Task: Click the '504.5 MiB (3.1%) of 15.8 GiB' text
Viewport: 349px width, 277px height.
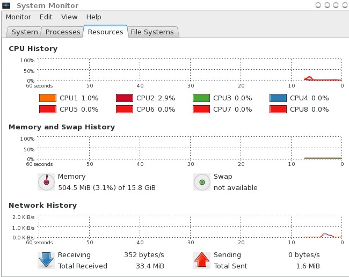Action: (107, 187)
